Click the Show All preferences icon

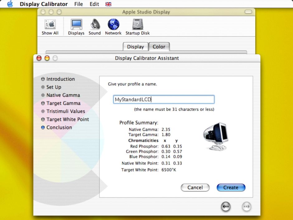pos(50,27)
